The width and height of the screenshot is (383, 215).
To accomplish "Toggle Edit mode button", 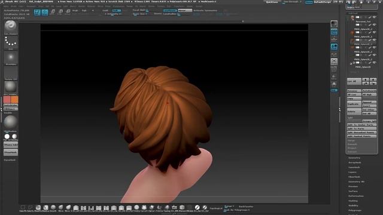I will point(37,12).
